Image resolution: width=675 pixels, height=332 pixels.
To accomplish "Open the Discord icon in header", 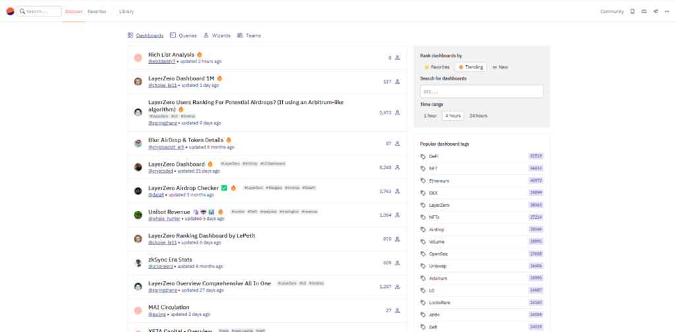I will (x=644, y=11).
